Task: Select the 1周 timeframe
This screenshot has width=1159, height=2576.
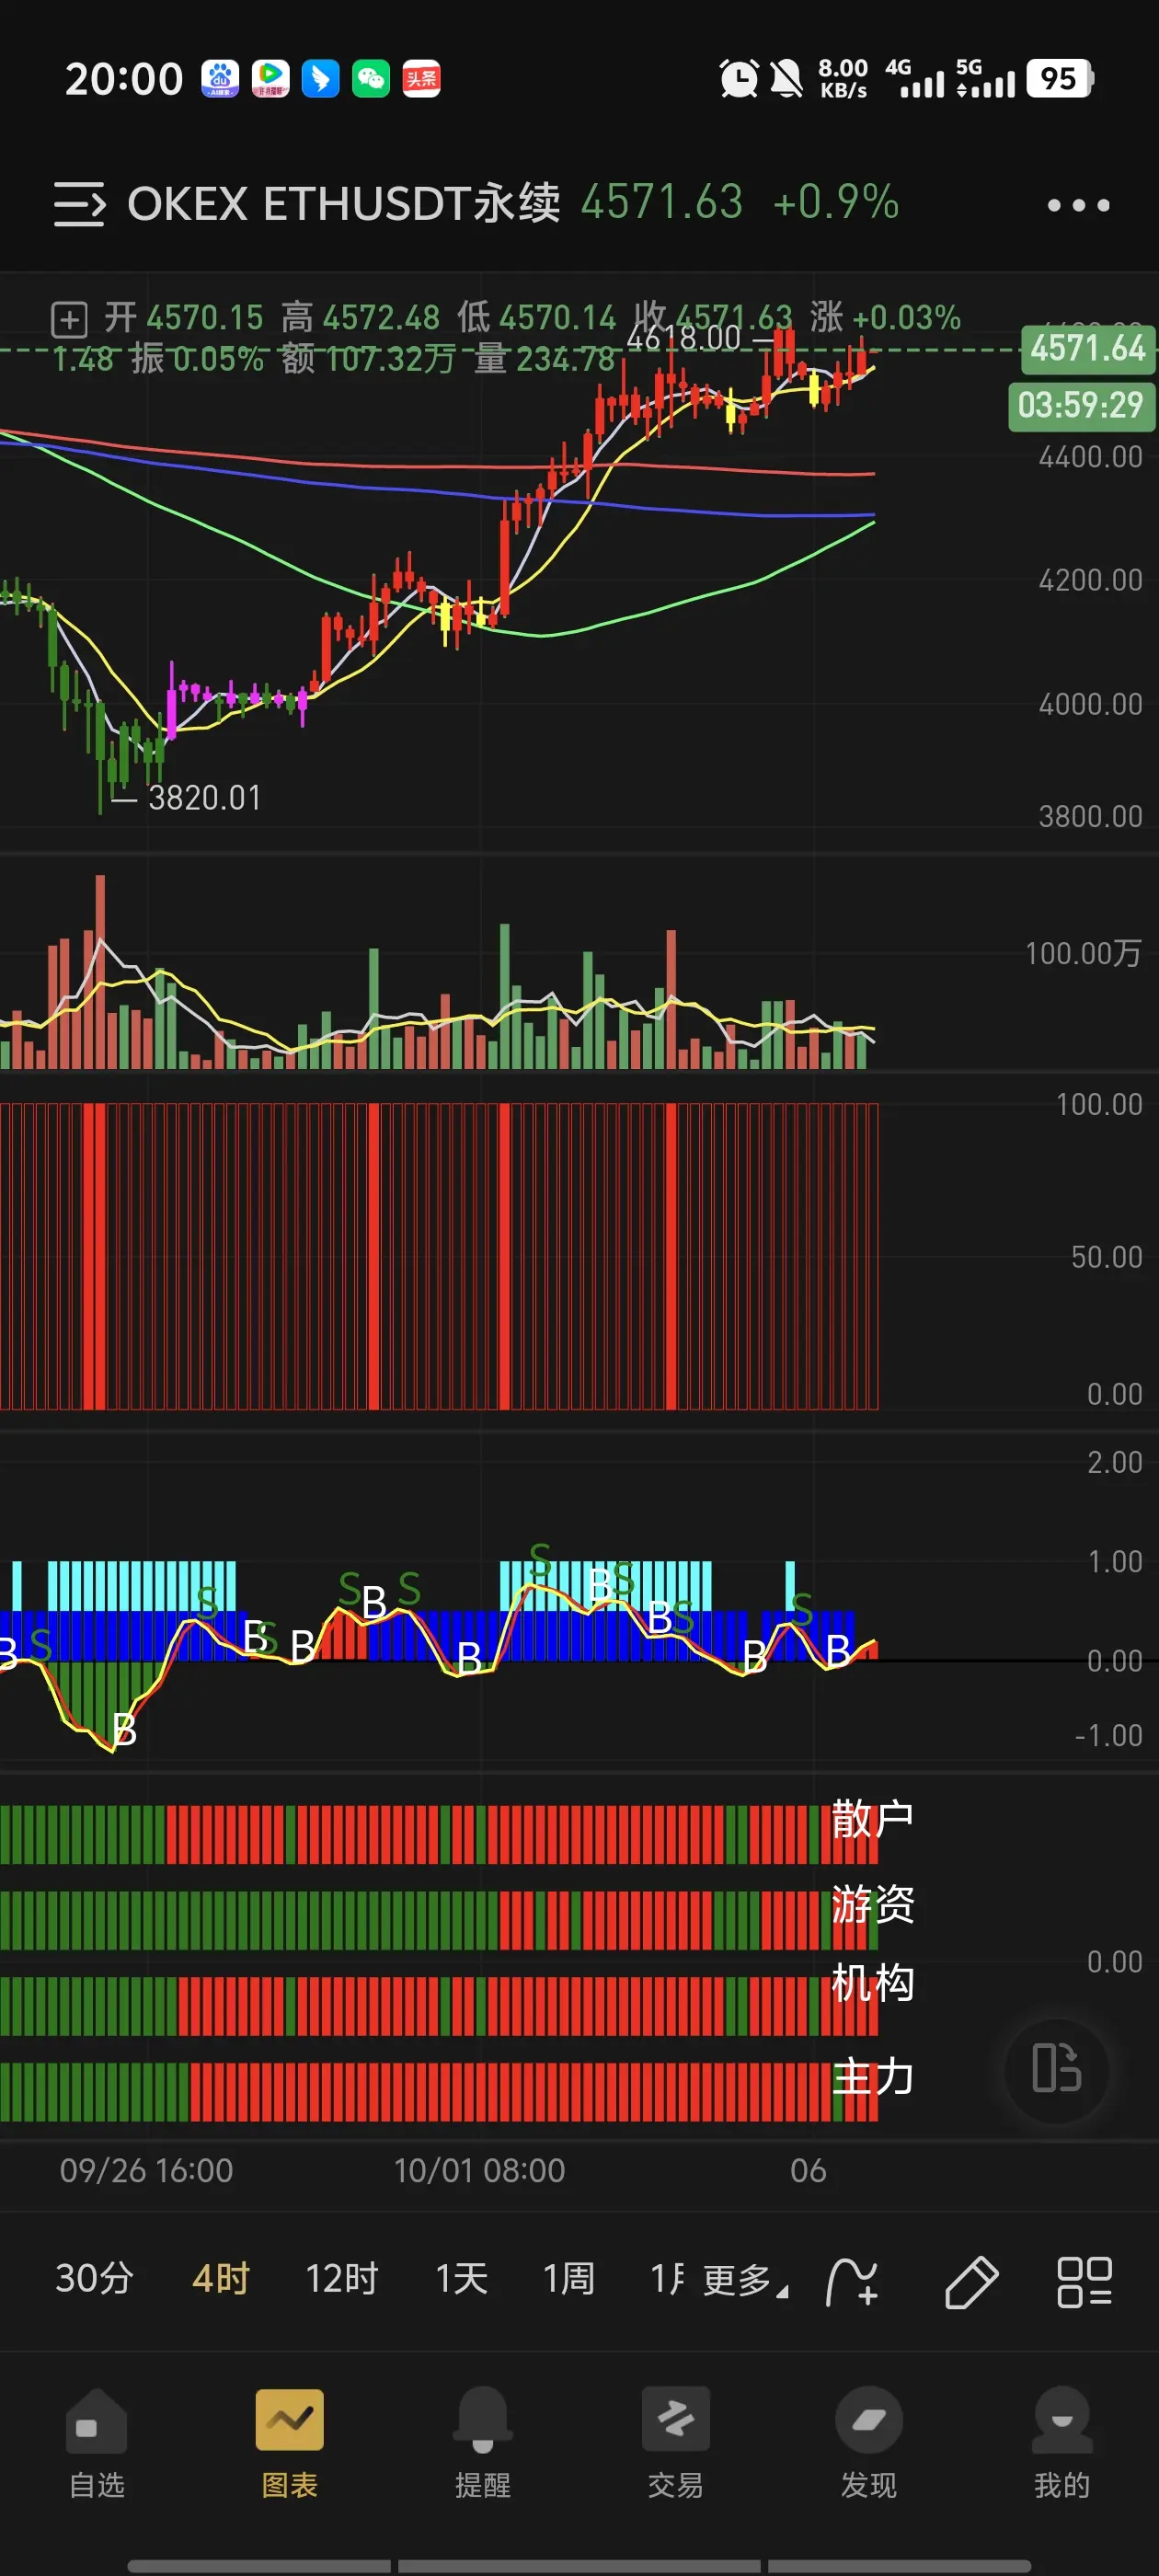Action: [568, 2279]
